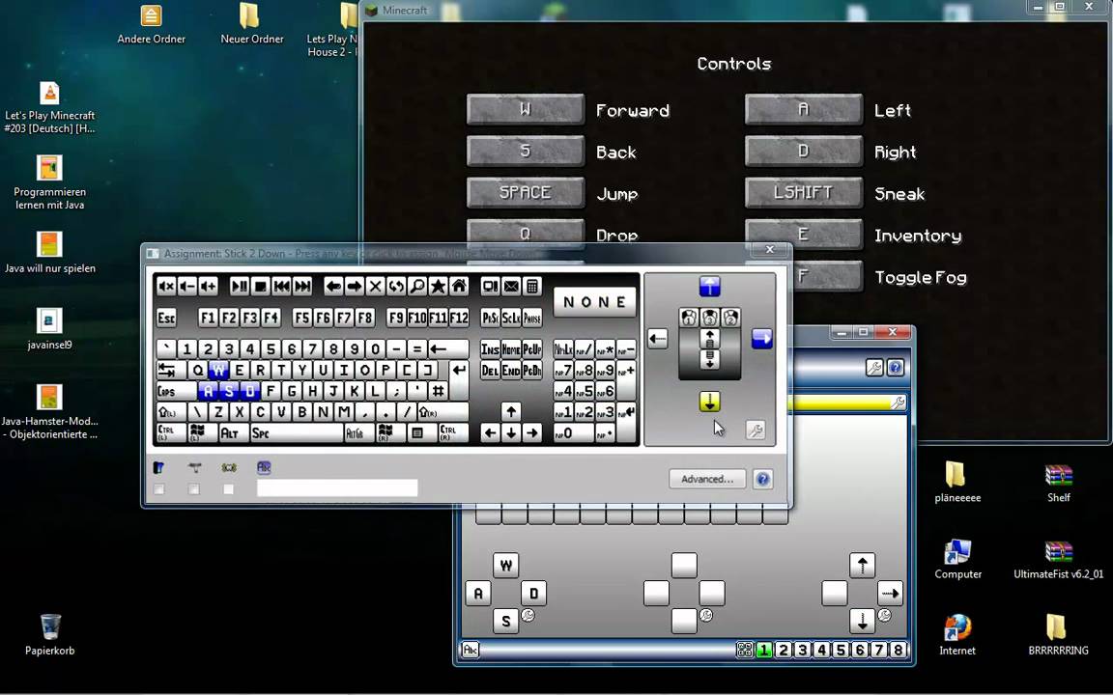
Task: Open the Advanced... options
Action: 707,480
